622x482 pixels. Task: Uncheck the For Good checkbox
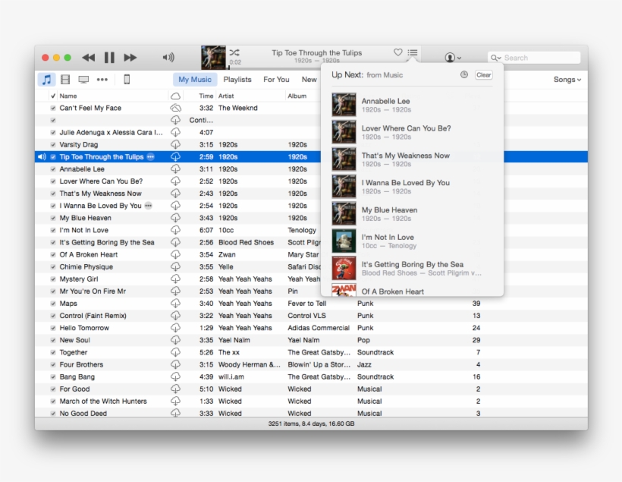(53, 389)
